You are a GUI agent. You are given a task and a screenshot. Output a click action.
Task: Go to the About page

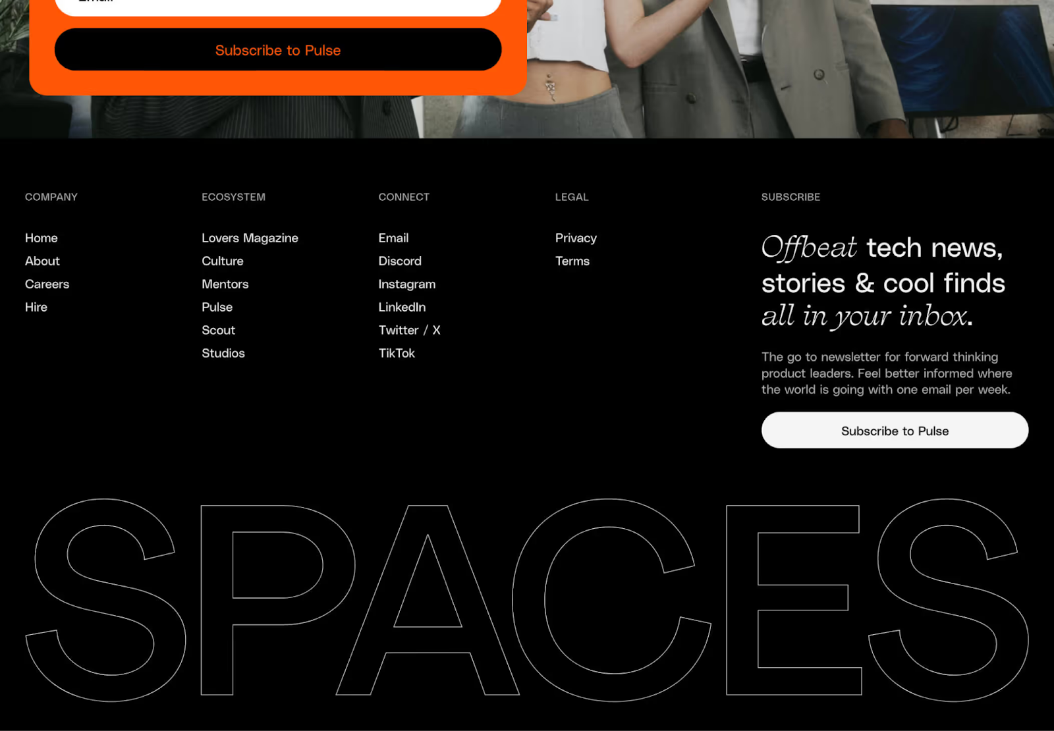click(x=42, y=261)
